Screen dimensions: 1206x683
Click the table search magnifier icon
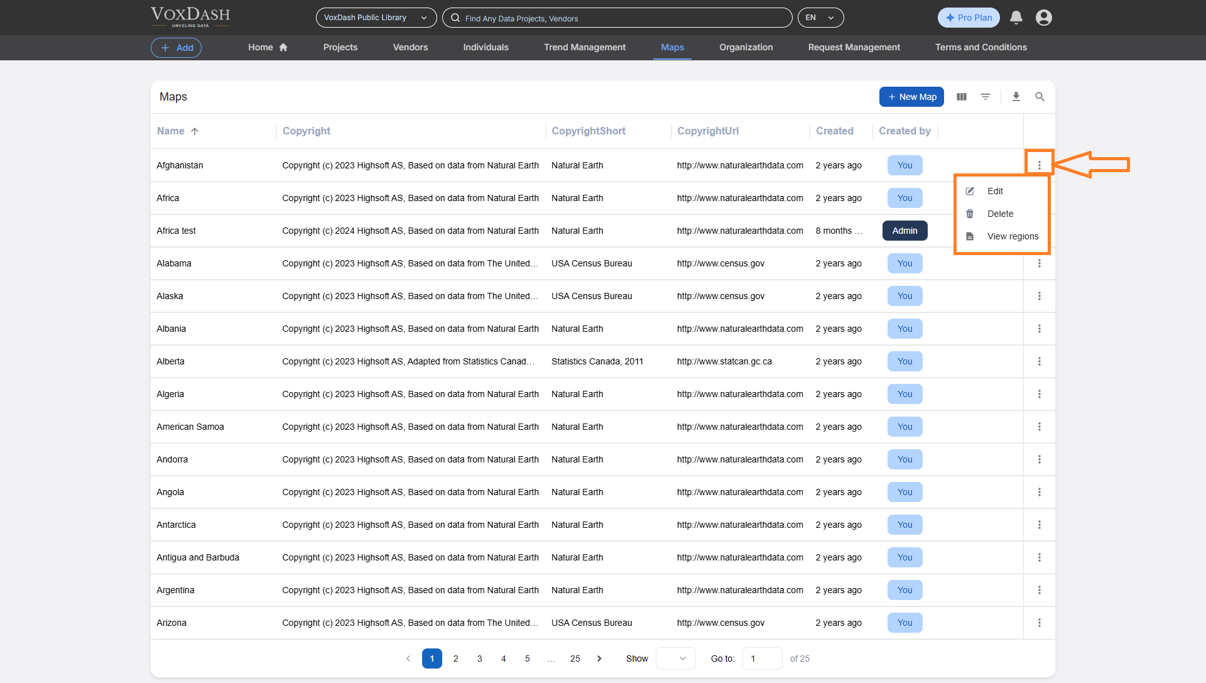[x=1040, y=97]
